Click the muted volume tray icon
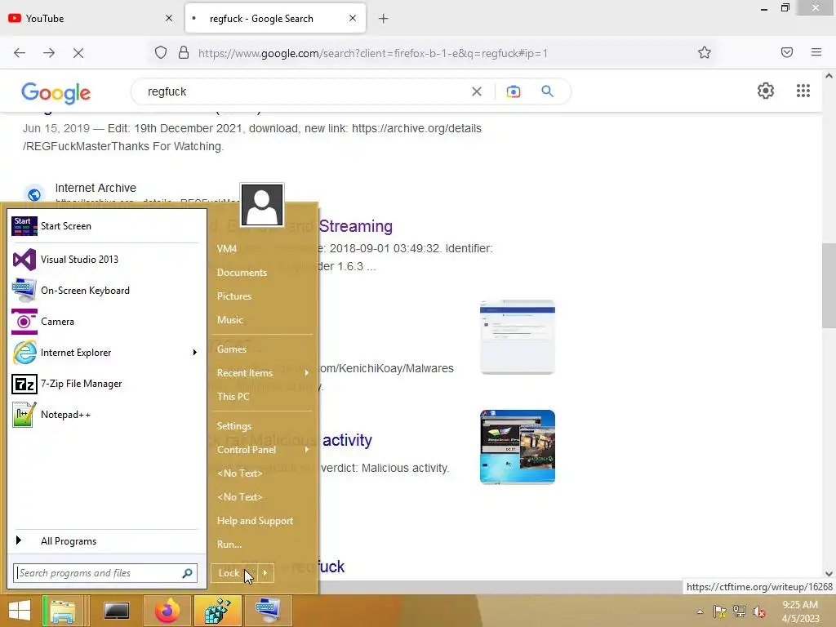Viewport: 836px width, 627px height. pos(758,611)
